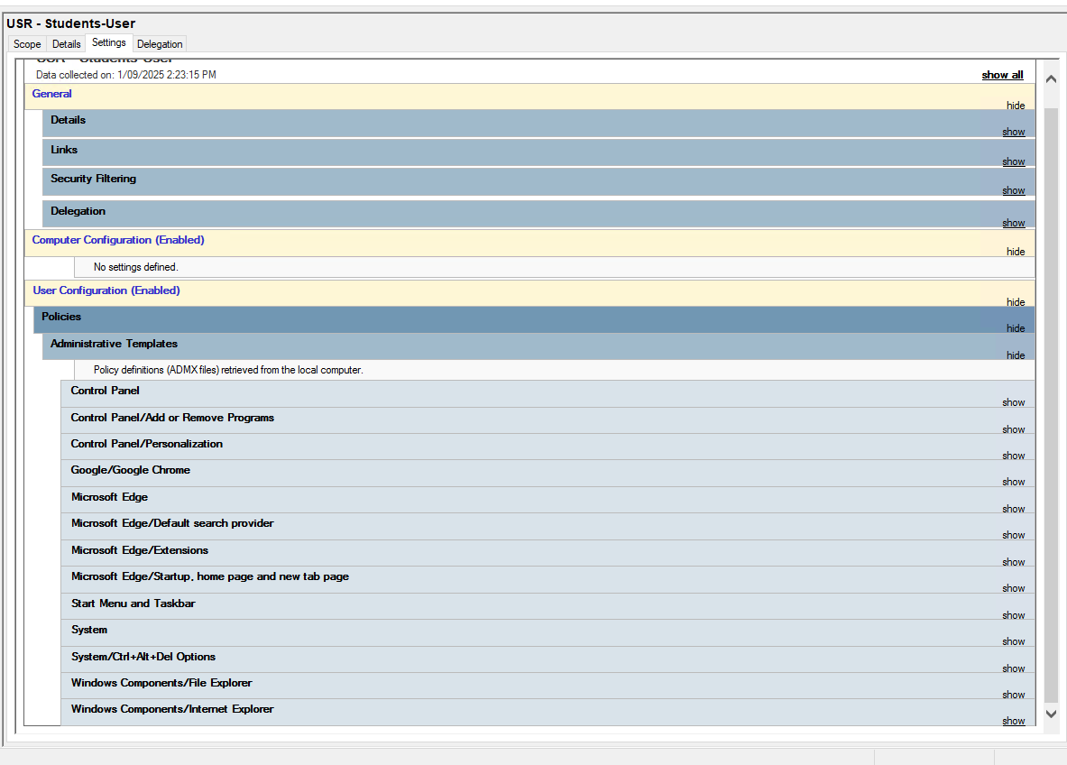The height and width of the screenshot is (765, 1067).
Task: Open the Details tab
Action: [x=66, y=44]
